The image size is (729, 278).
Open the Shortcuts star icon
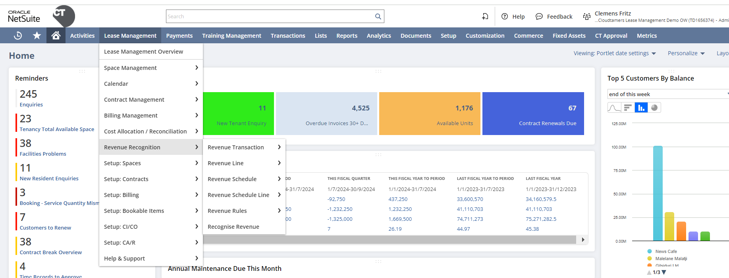coord(37,36)
